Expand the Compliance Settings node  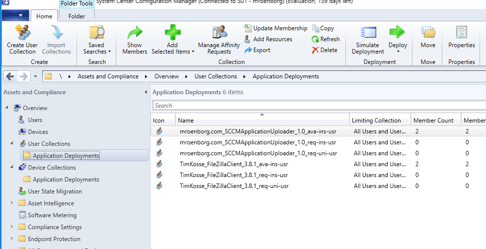click(12, 227)
